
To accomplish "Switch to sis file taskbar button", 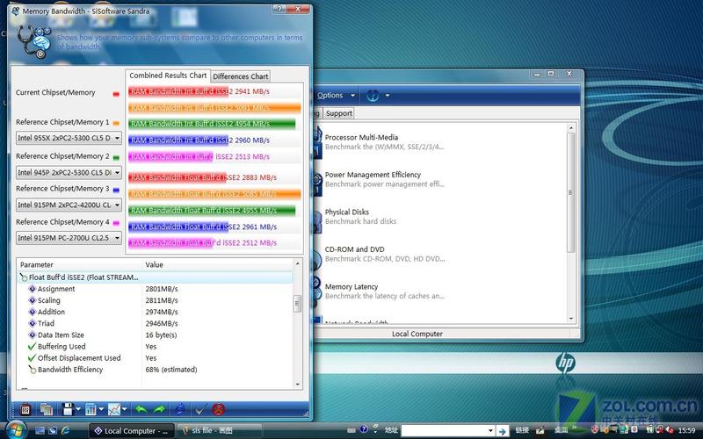I will (x=219, y=431).
